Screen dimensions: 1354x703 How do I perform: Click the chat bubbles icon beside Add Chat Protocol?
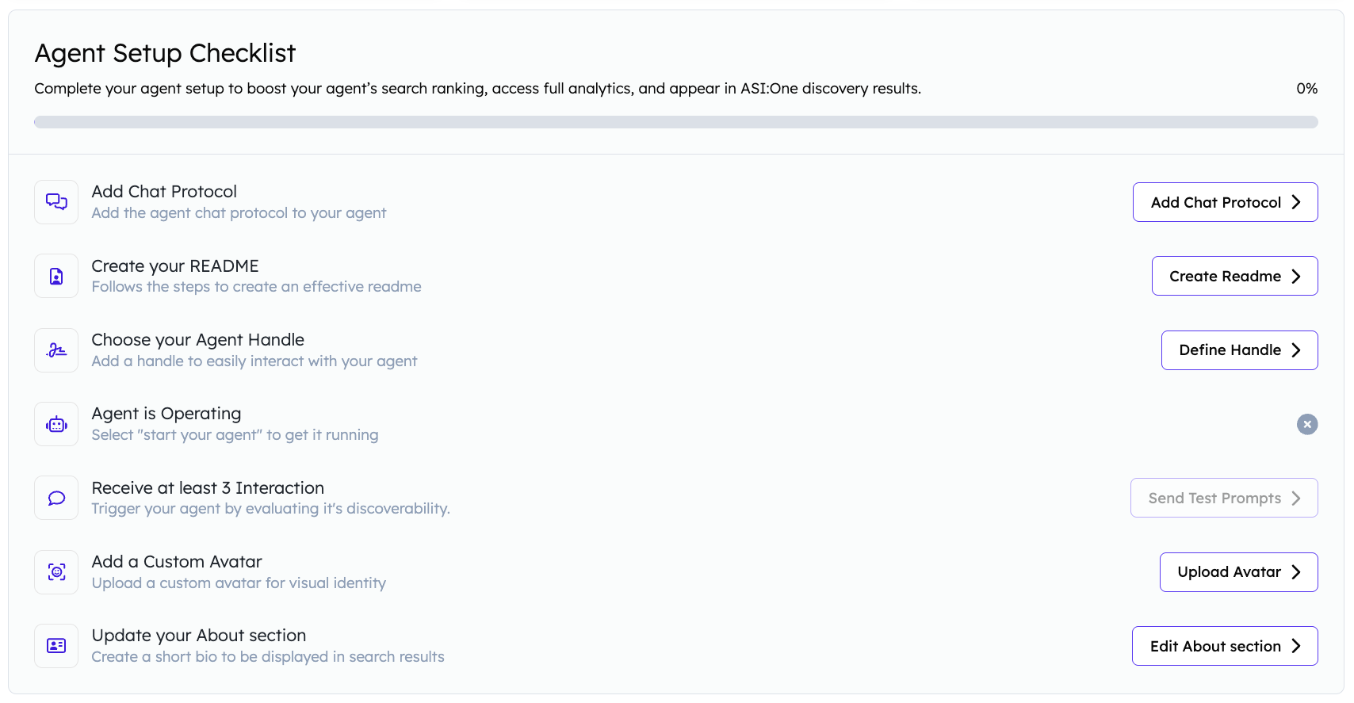56,202
